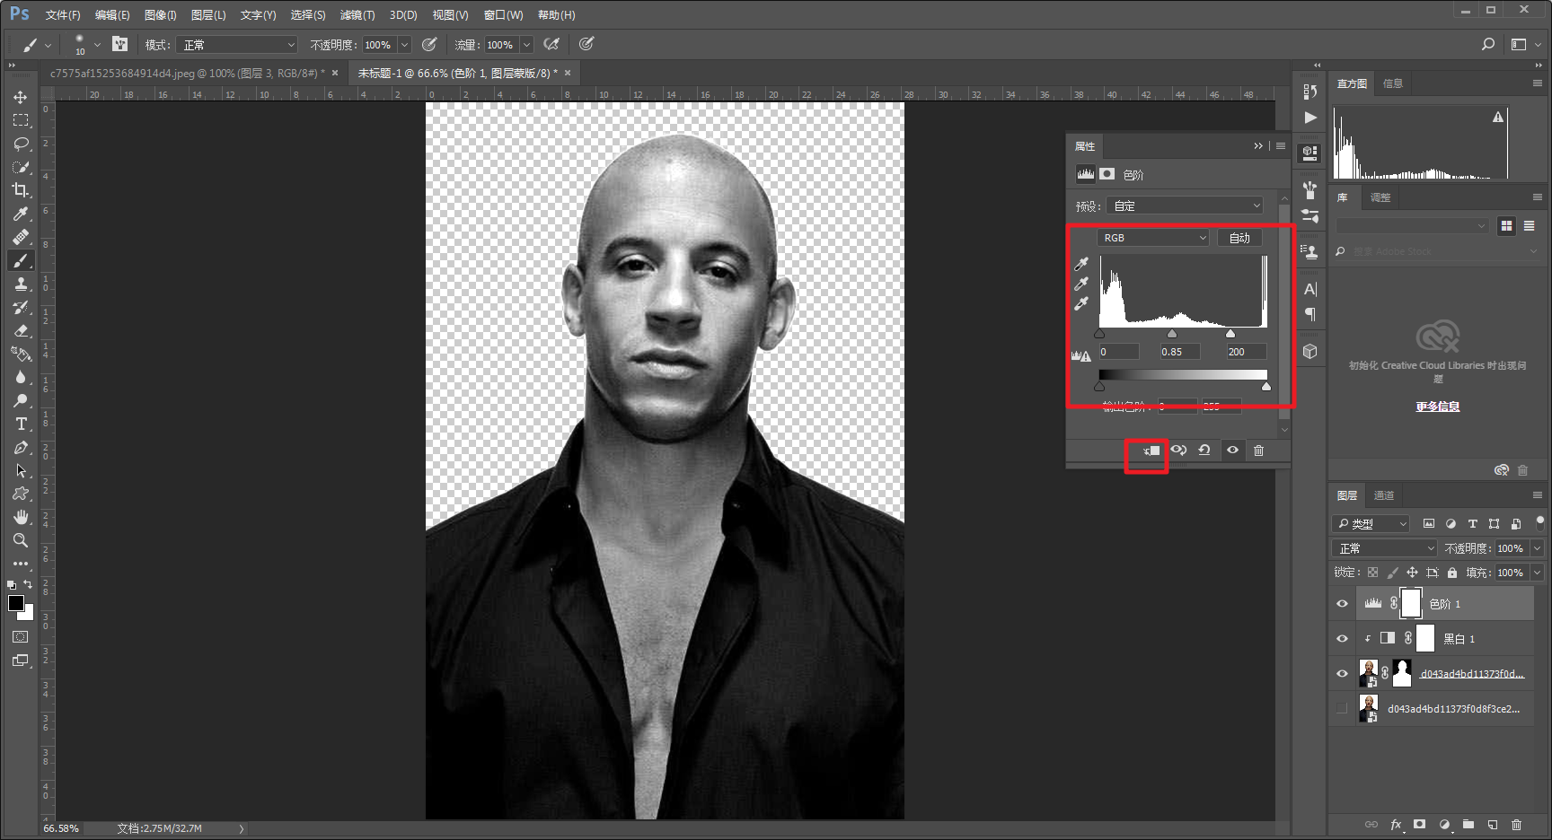This screenshot has height=840, width=1552.
Task: Pick the black point eyedropper in Levels
Action: point(1081,264)
